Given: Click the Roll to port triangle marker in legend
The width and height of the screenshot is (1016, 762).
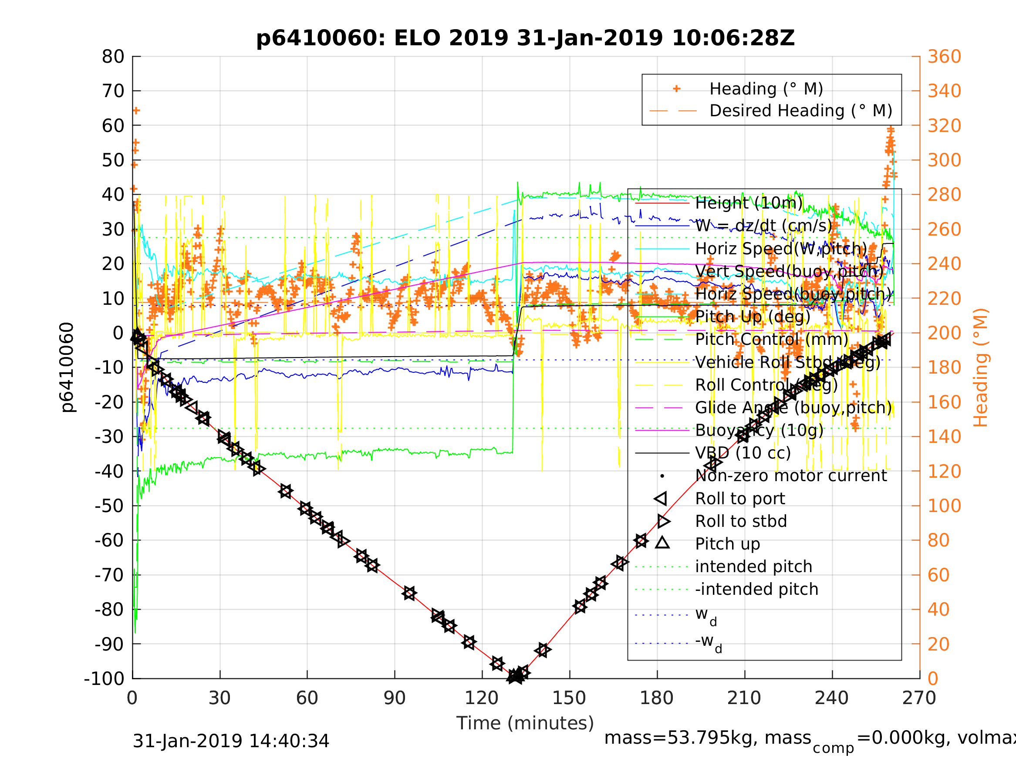Looking at the screenshot, I should click(661, 499).
